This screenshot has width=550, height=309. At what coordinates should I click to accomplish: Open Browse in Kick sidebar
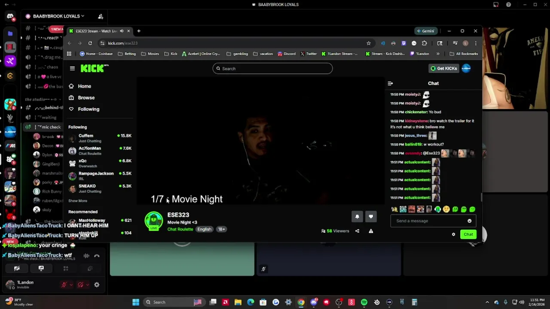[86, 98]
